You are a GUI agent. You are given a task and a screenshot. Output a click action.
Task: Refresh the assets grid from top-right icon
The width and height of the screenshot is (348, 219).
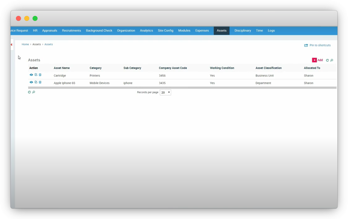(327, 60)
